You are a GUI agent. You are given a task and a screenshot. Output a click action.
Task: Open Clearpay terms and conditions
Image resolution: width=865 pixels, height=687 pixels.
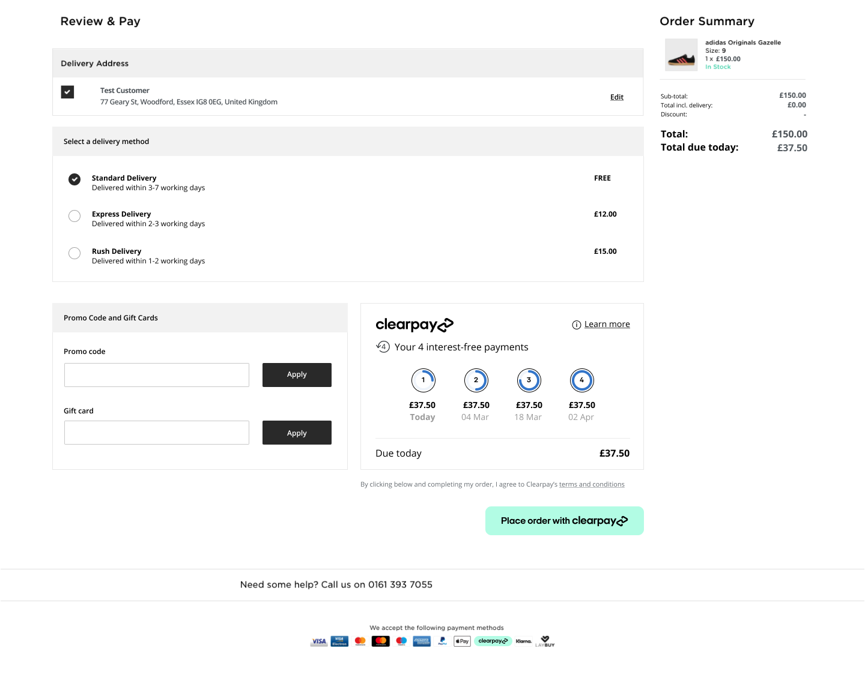point(592,484)
